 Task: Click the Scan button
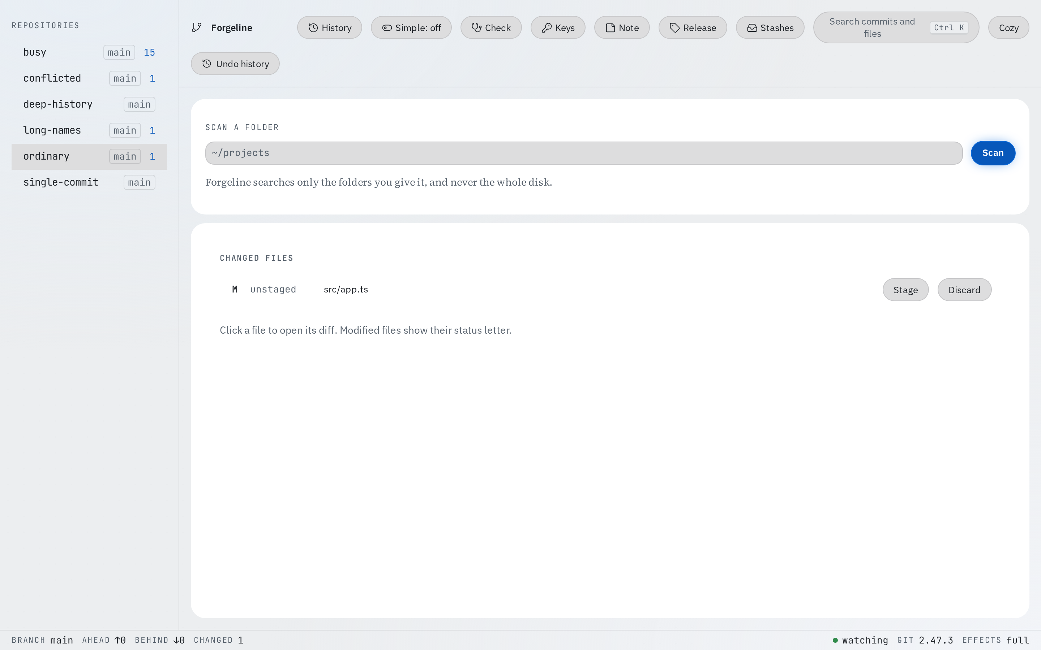tap(993, 153)
